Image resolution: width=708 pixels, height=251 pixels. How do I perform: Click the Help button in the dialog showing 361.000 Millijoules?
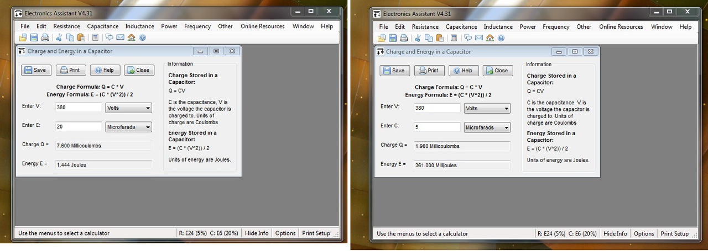coord(464,71)
